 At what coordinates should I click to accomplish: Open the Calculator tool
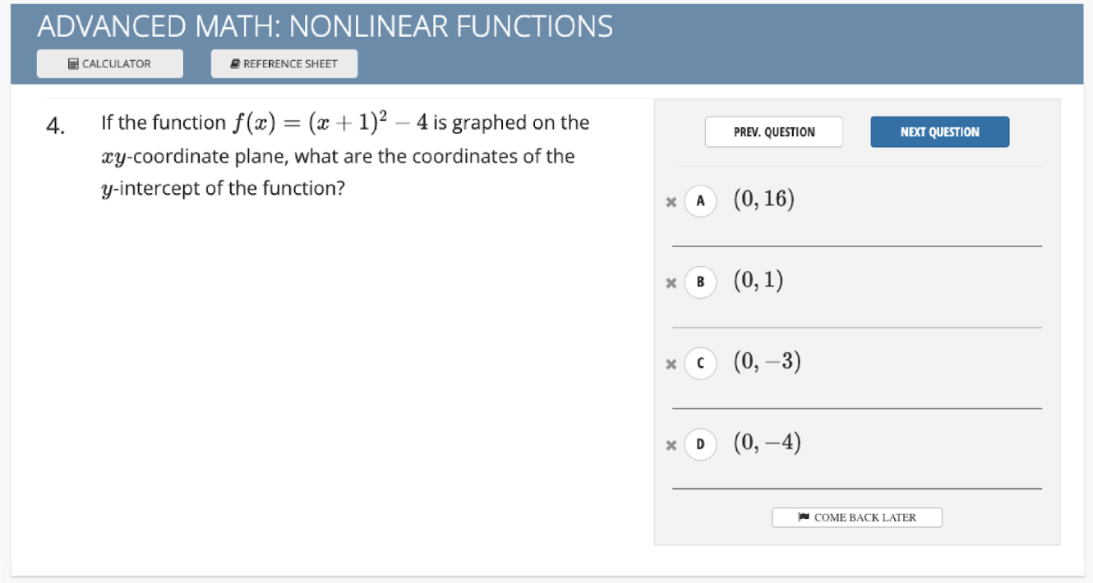point(109,63)
